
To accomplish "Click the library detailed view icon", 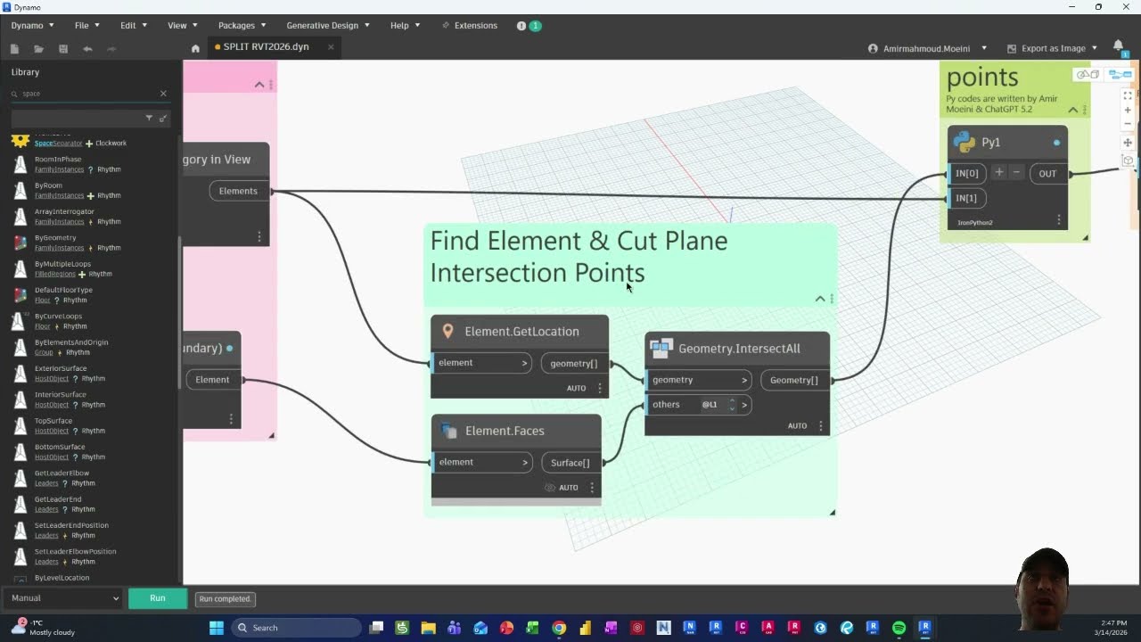I will tap(162, 118).
